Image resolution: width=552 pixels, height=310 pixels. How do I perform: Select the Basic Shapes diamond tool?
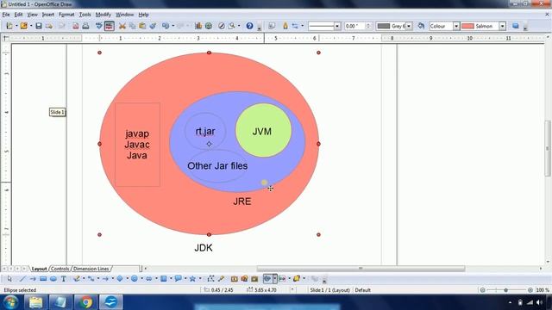120,279
